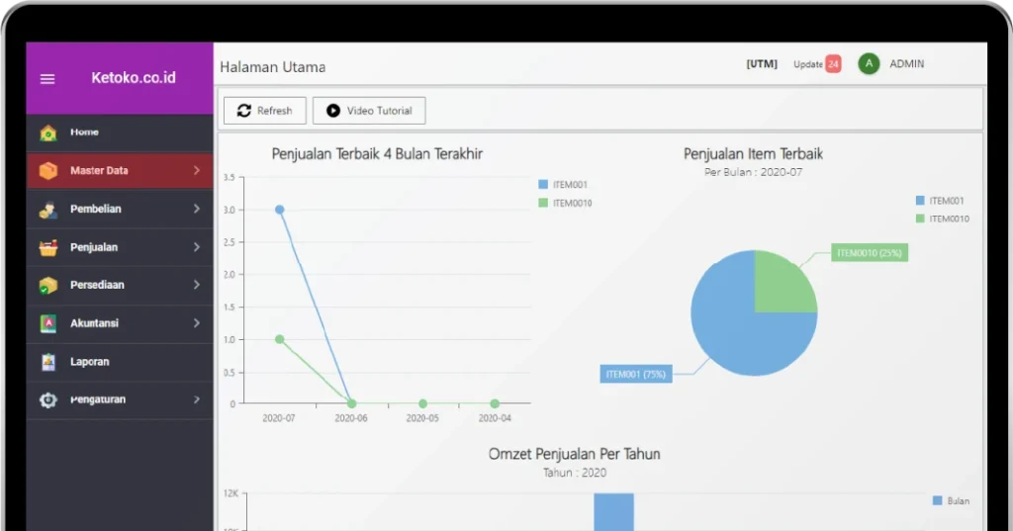
Task: Toggle ITEM001 in pie chart legend
Action: (x=940, y=201)
